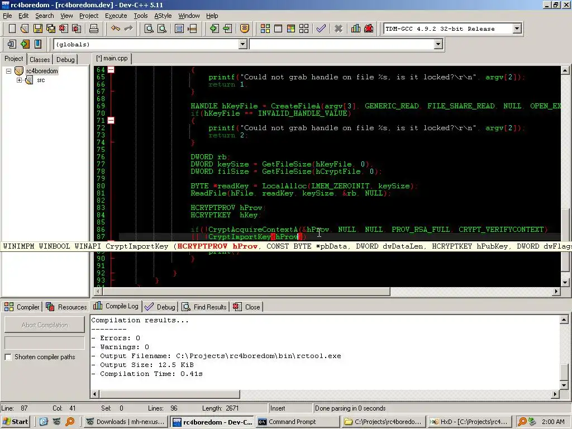This screenshot has width=572, height=429.
Task: Goto bookmark toolbar icon
Action: 38,44
